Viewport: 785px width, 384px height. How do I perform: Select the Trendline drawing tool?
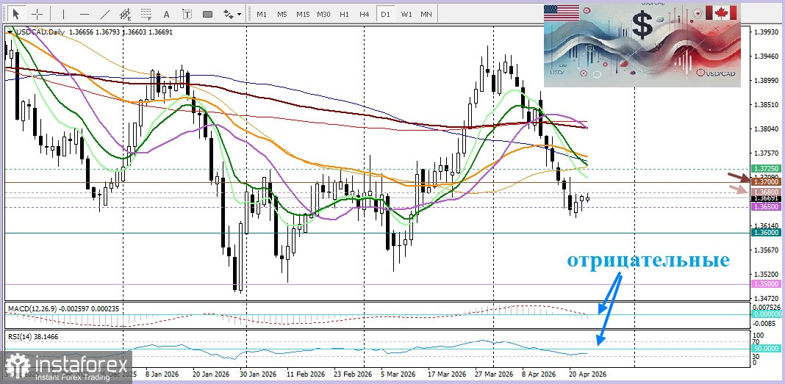click(104, 13)
